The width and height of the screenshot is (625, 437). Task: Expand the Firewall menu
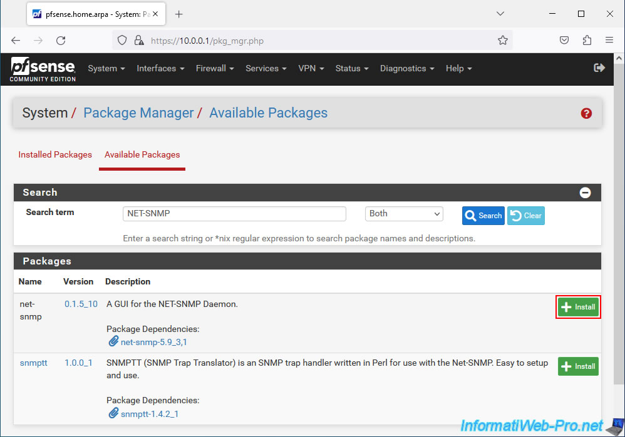(214, 68)
